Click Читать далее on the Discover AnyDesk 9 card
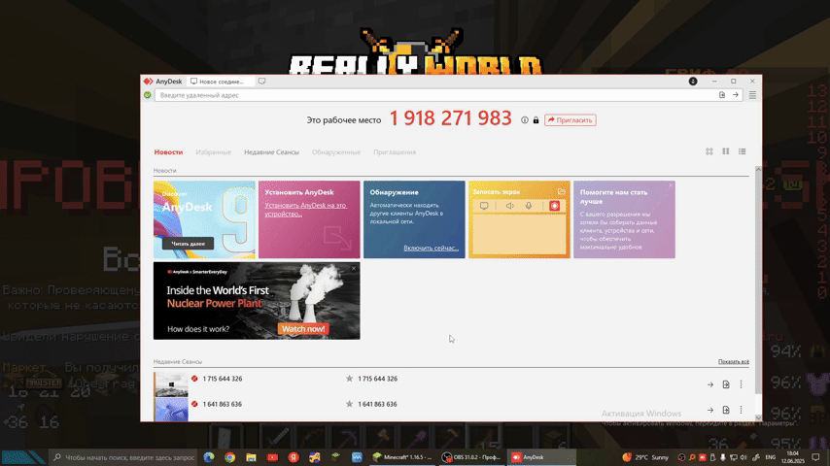830x466 pixels. (188, 244)
